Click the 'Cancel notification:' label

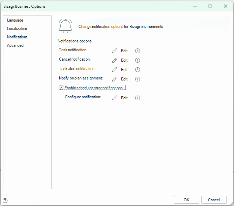75,59
